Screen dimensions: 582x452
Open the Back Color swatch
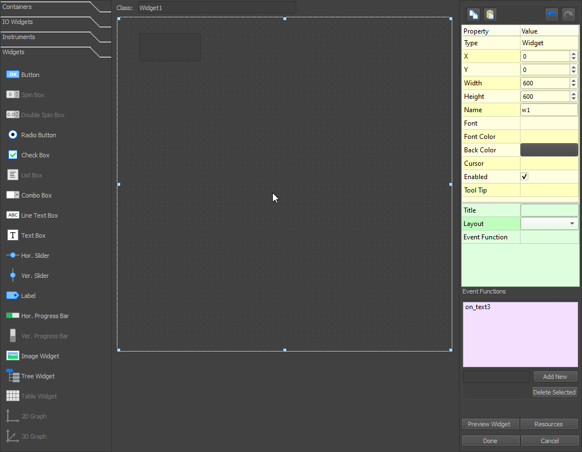point(548,150)
